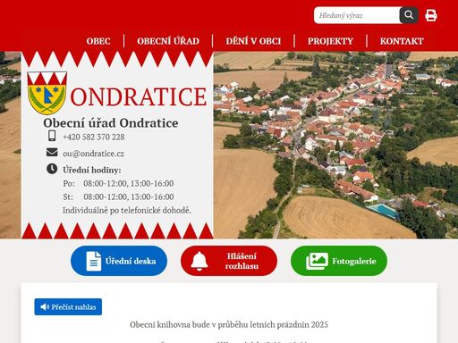
Task: Open the KONTAKT menu item
Action: pyautogui.click(x=402, y=41)
